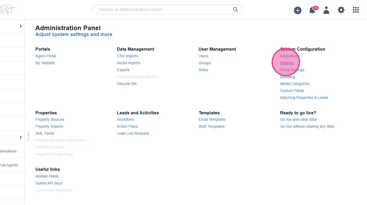Open the Recycle Bin link
Viewport: 367px width, 205px height.
[x=127, y=84]
